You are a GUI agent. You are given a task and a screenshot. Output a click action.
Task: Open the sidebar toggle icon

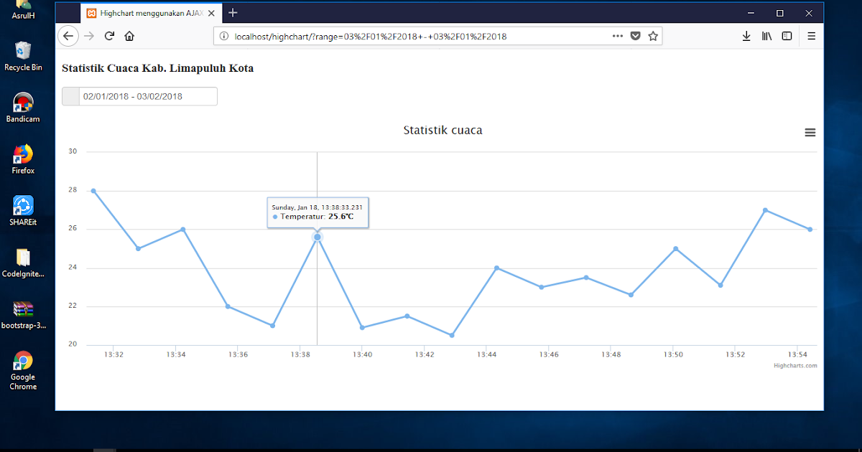point(787,35)
